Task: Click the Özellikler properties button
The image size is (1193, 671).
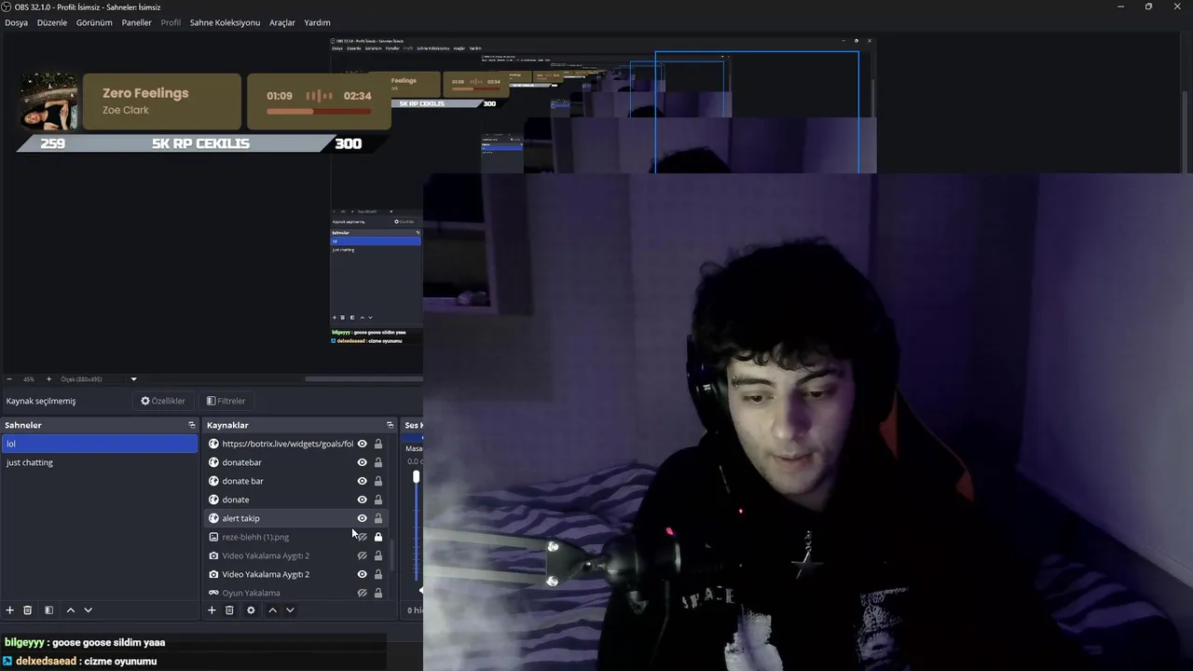Action: pos(163,401)
